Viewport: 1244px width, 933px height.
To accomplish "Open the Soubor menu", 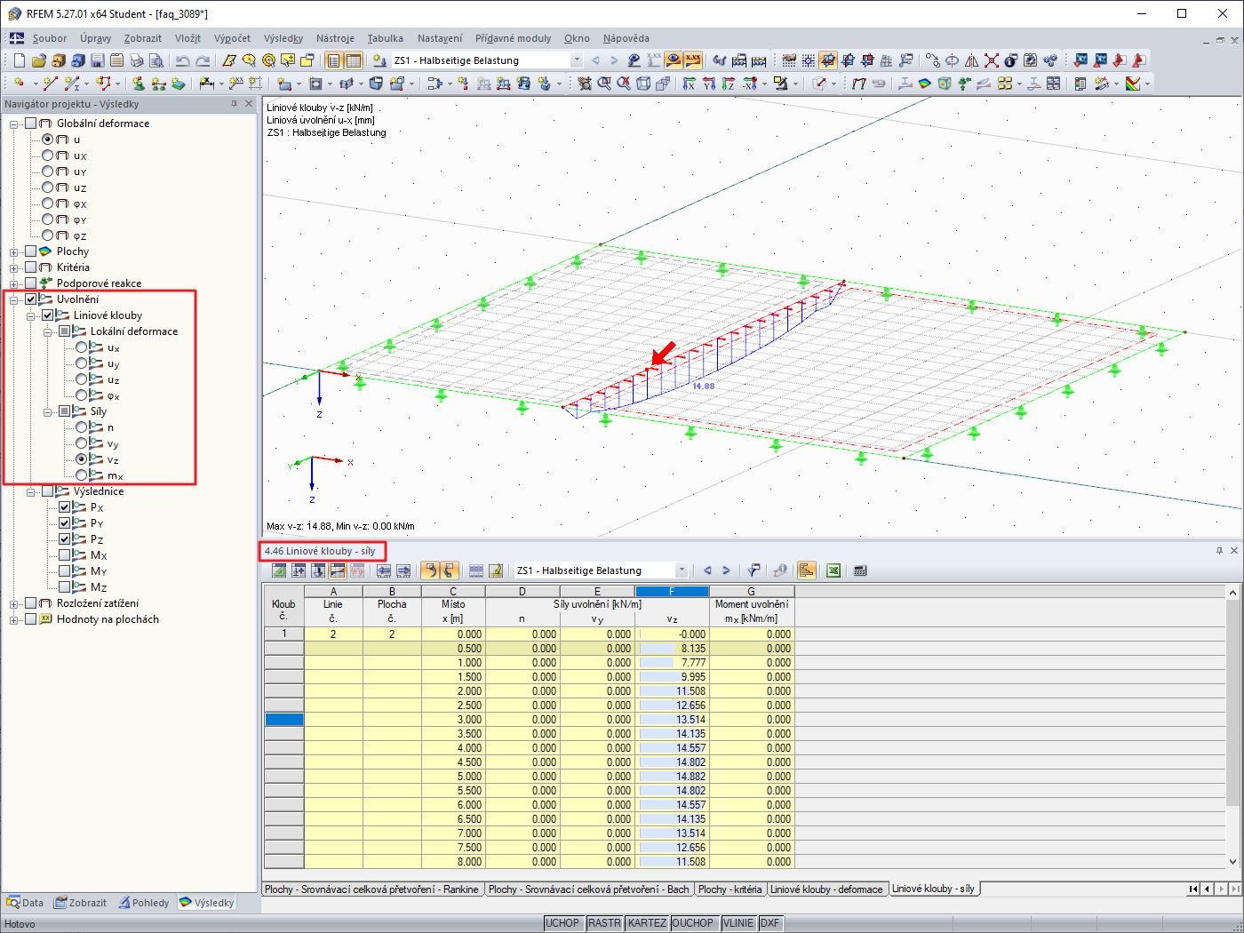I will coord(50,38).
